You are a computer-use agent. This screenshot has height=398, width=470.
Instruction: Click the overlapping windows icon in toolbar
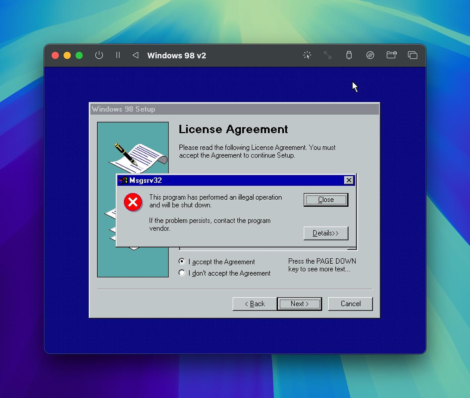pos(412,55)
